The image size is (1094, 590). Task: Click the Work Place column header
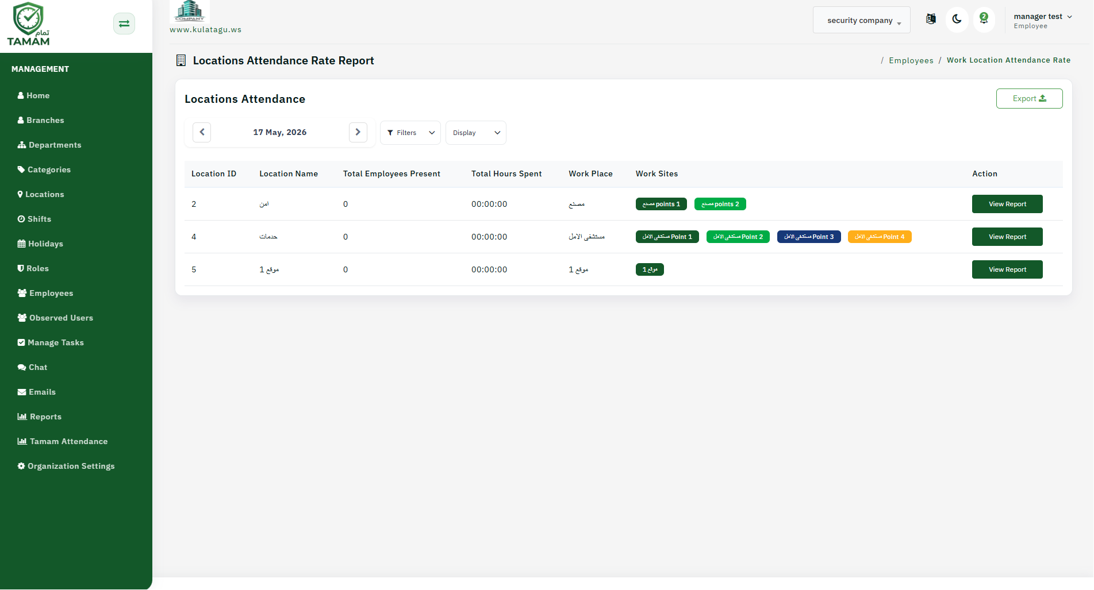[x=590, y=173]
